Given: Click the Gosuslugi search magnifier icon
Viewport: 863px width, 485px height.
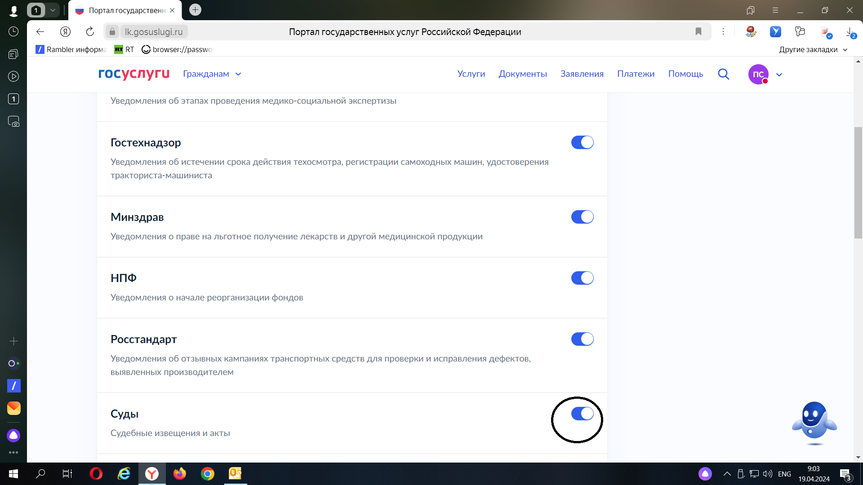Looking at the screenshot, I should point(723,74).
